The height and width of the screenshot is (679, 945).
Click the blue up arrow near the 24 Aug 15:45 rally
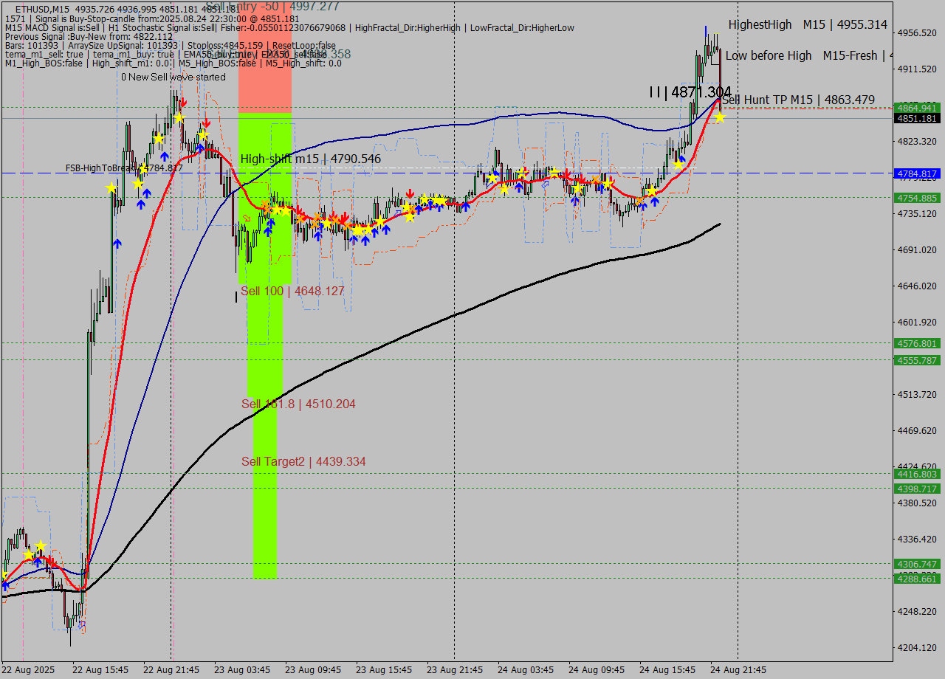pos(681,159)
